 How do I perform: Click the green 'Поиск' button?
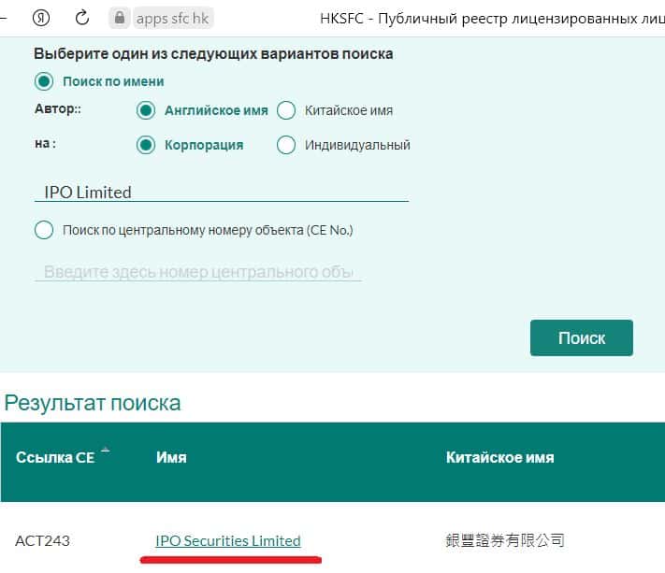(x=582, y=338)
